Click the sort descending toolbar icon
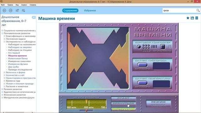This screenshot has width=201, height=113. pos(23,10)
